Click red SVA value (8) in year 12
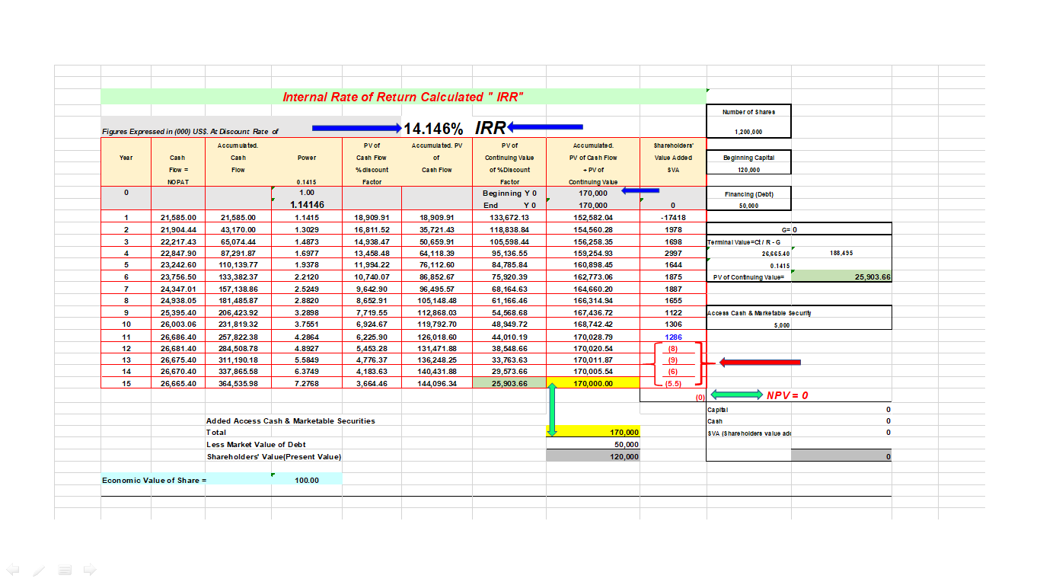The width and height of the screenshot is (1040, 585). (x=673, y=349)
